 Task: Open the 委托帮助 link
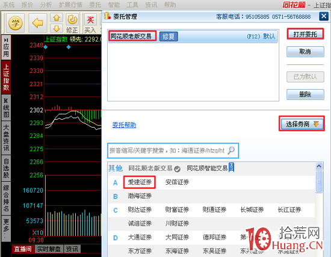124,125
